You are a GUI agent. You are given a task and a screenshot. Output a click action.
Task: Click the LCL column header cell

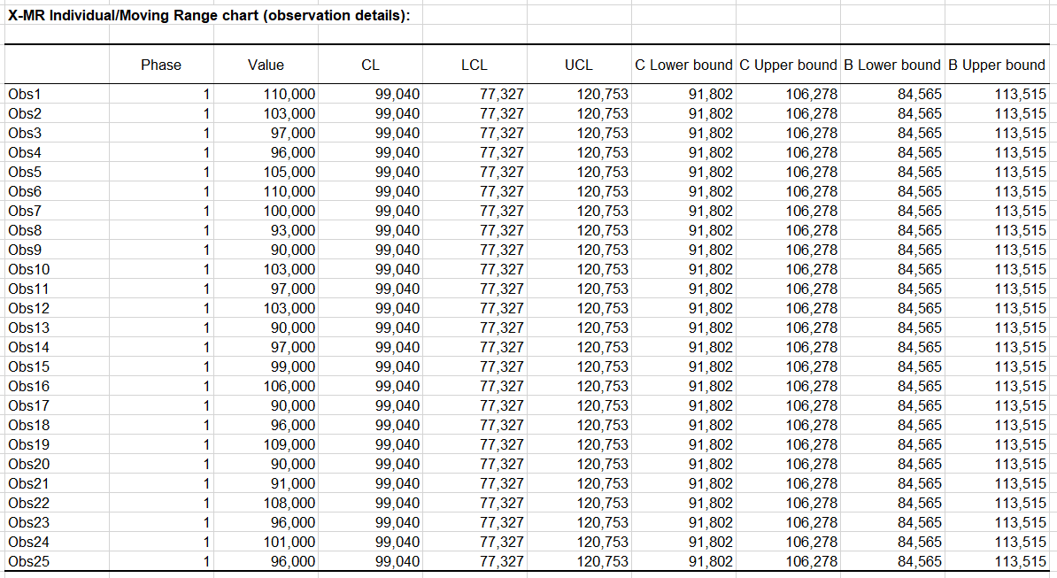pos(474,65)
